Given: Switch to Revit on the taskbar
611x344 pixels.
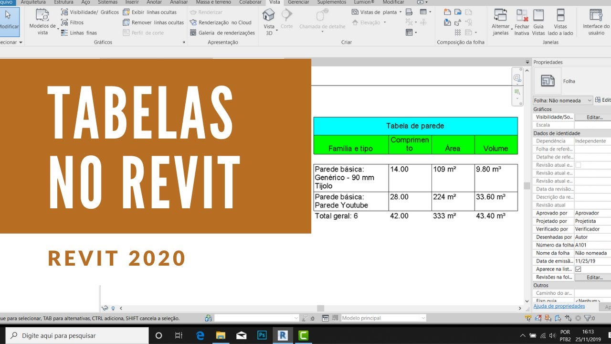Looking at the screenshot, I should click(x=283, y=335).
